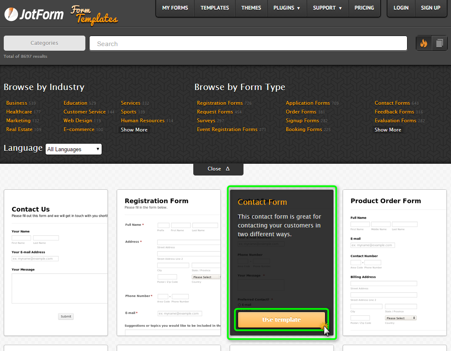Type in the Search templates field
451x351 pixels.
[x=248, y=44]
